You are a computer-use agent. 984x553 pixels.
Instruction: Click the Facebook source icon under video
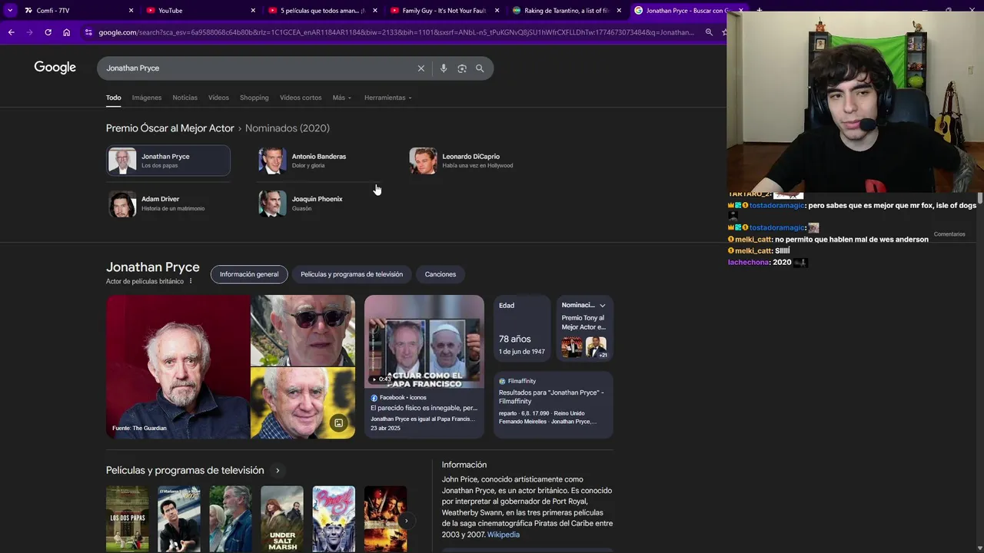click(374, 398)
